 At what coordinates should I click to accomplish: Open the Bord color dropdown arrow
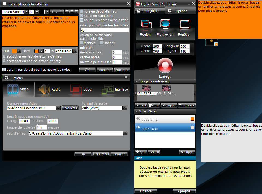point(41,51)
